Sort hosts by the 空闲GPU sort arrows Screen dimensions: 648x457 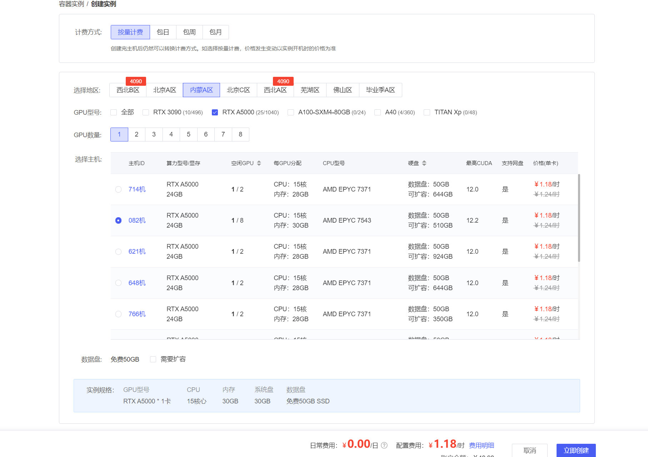point(259,163)
